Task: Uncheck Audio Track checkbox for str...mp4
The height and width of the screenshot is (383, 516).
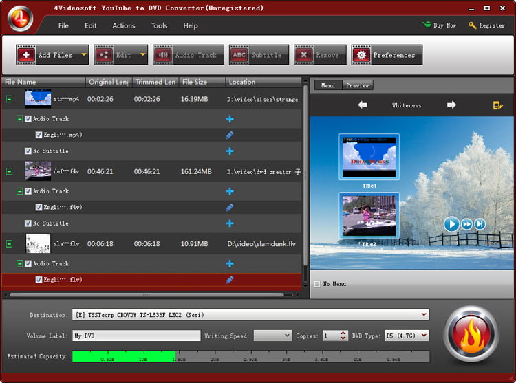Action: 28,119
